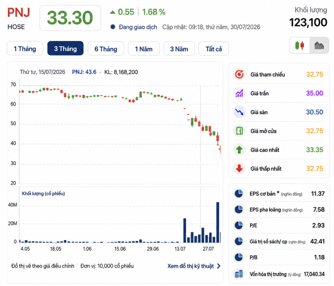Show all history with Tất cả
334x286 pixels.
[214, 49]
